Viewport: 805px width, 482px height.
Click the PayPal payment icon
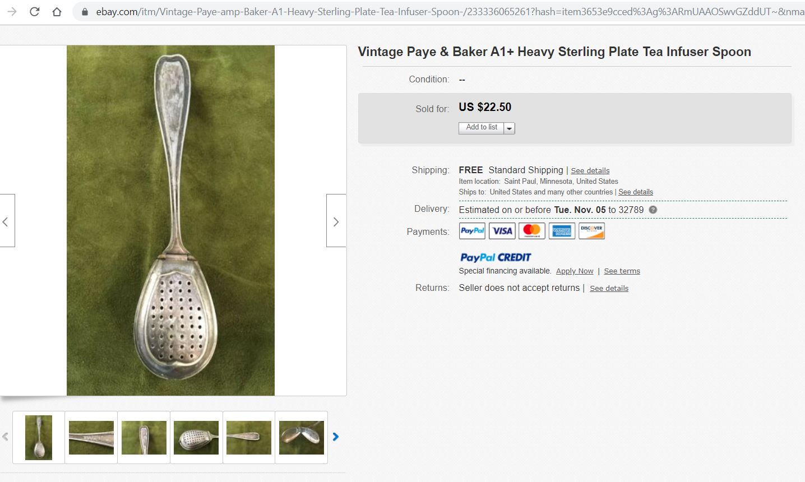coord(472,231)
